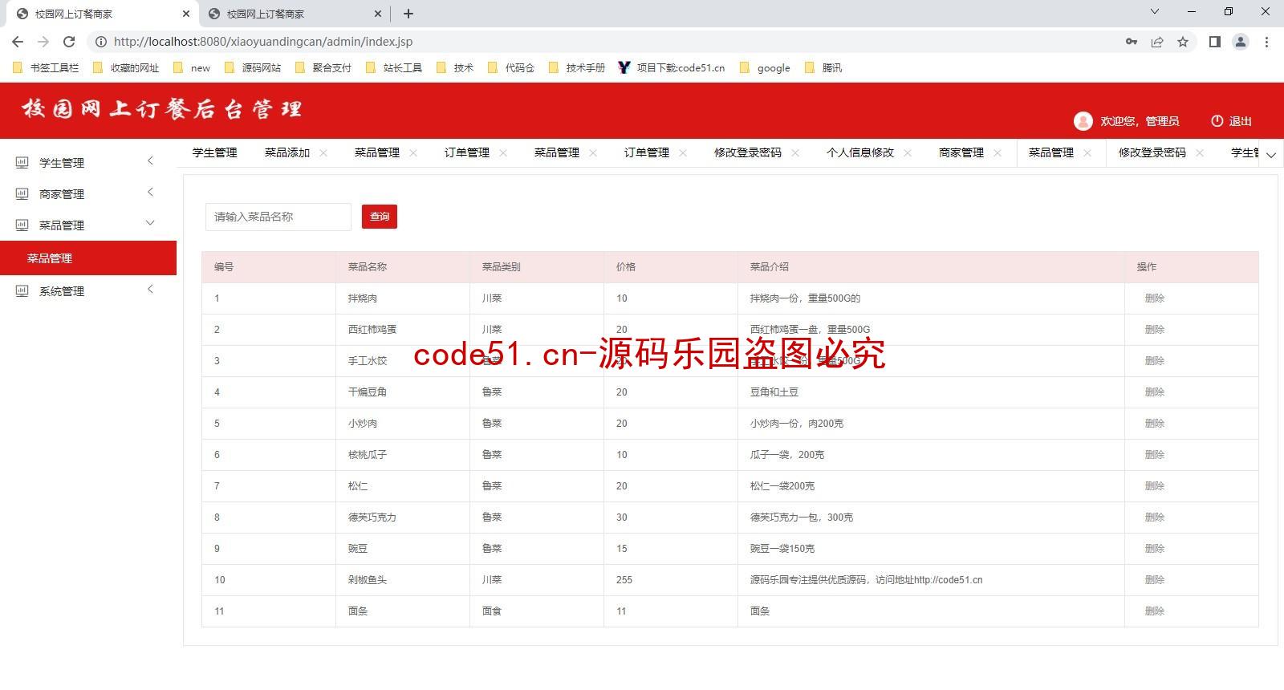Open the Chrome profile avatar

click(x=1241, y=42)
